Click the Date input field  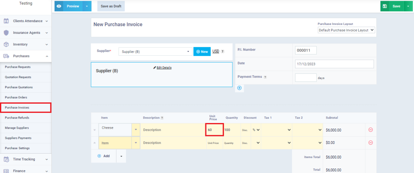(334, 64)
